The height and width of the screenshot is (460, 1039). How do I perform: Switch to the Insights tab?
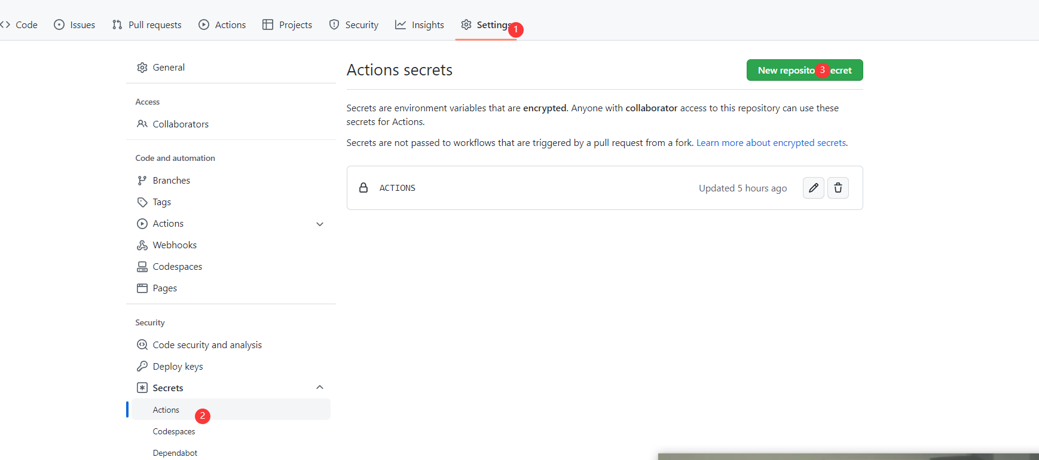[x=420, y=25]
